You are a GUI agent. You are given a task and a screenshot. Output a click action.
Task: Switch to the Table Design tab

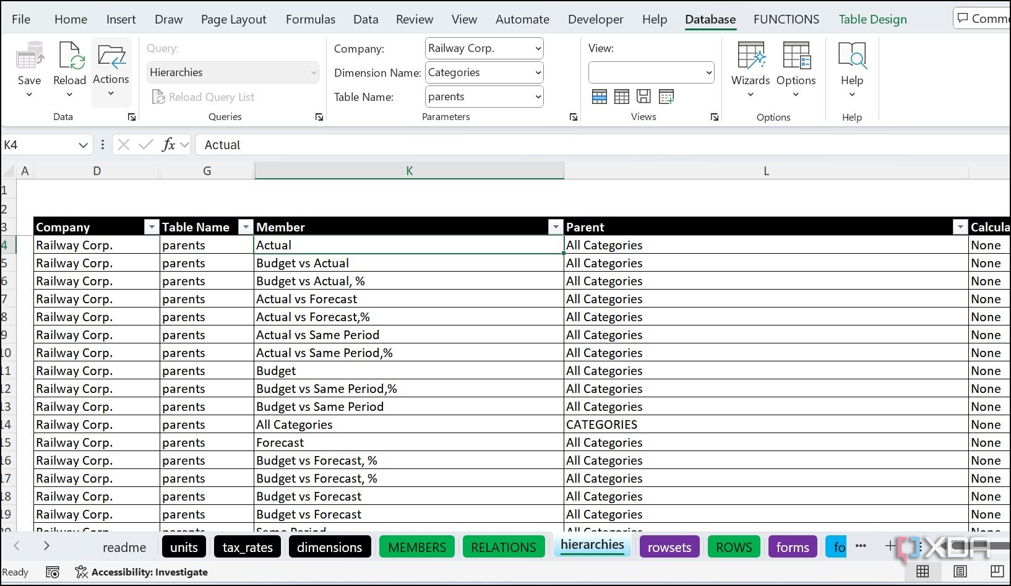872,19
